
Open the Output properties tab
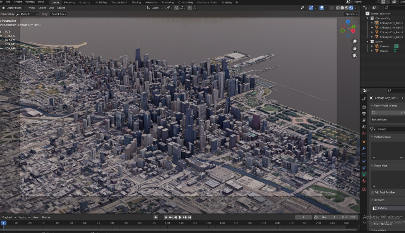[364, 114]
